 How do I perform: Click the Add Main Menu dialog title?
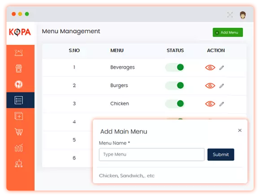pos(124,131)
